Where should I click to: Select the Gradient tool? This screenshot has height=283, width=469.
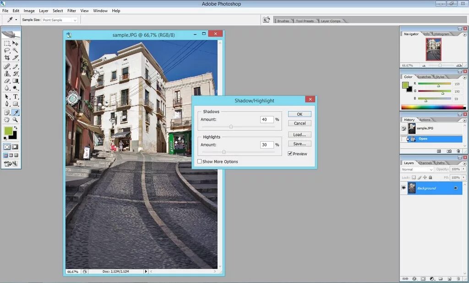15,80
